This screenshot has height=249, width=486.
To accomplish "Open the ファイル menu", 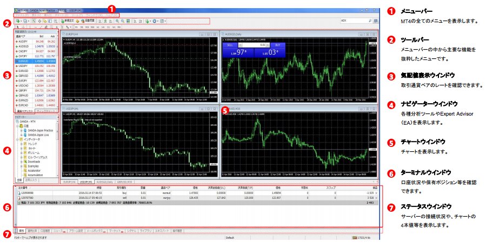I will 22,15.
